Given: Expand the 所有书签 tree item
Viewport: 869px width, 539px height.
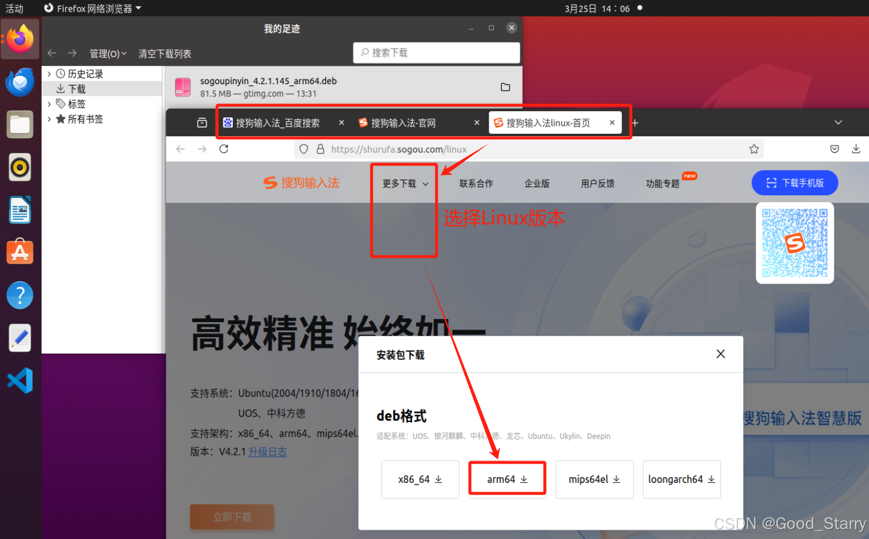Looking at the screenshot, I should tap(49, 119).
